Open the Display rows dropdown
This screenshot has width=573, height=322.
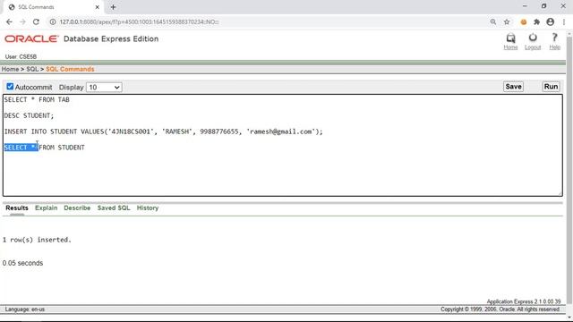[x=104, y=88]
